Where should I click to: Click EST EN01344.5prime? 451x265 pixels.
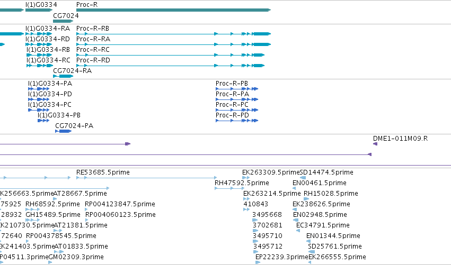point(308,242)
